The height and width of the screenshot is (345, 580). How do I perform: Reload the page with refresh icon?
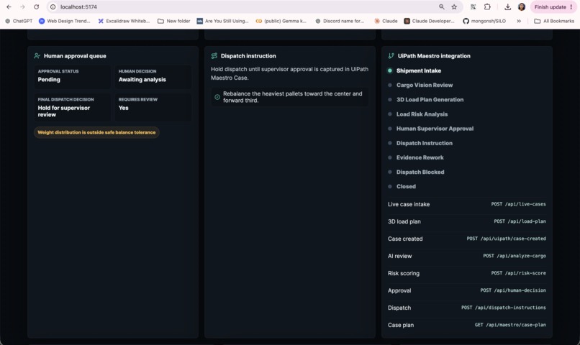point(36,7)
